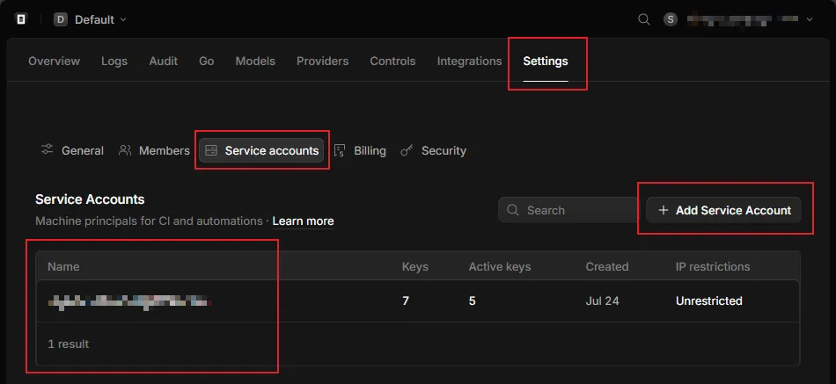Click the Billing receipt icon
836x384 pixels.
[340, 151]
